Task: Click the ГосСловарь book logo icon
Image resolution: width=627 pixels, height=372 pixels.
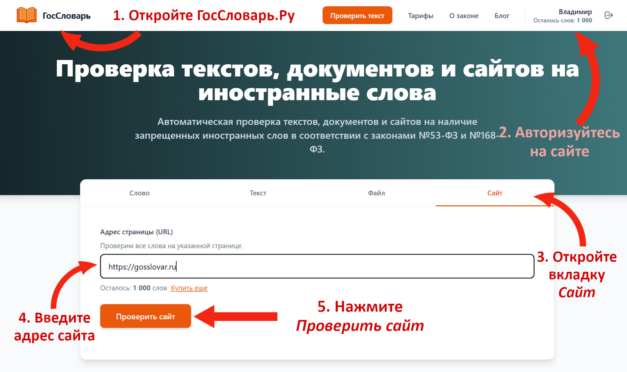Action: point(27,15)
